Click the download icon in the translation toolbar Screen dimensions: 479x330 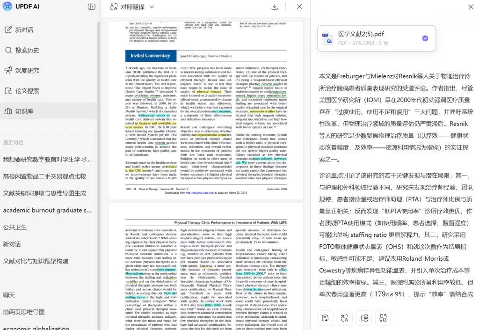[275, 7]
